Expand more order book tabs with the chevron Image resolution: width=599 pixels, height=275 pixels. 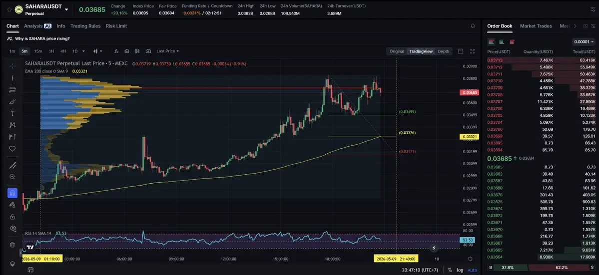point(575,26)
